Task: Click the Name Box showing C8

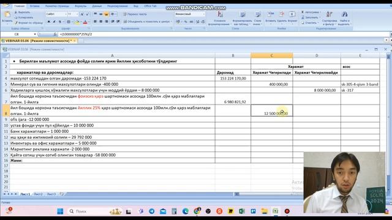Action: (17, 34)
